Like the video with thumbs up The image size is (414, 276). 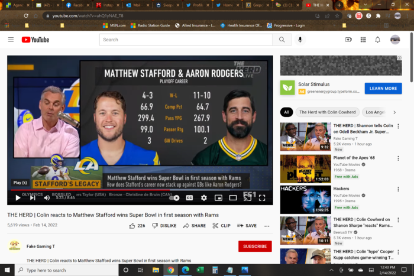137,226
